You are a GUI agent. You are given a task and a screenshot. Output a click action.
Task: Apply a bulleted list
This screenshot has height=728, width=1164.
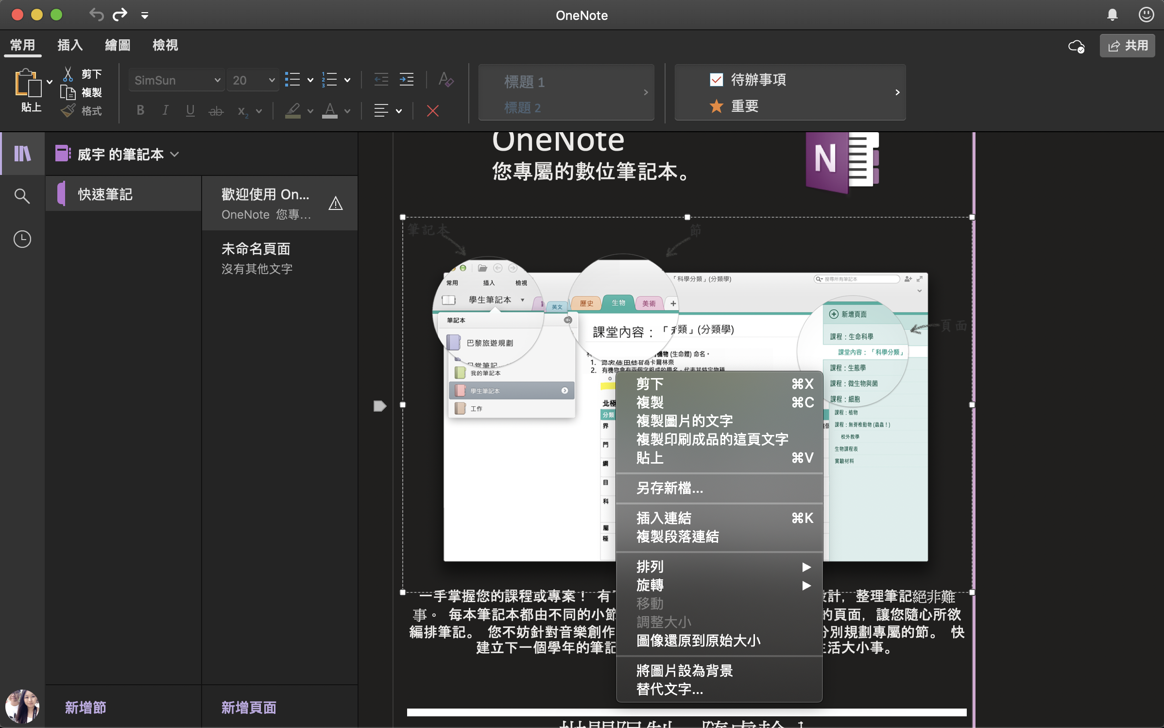(292, 80)
